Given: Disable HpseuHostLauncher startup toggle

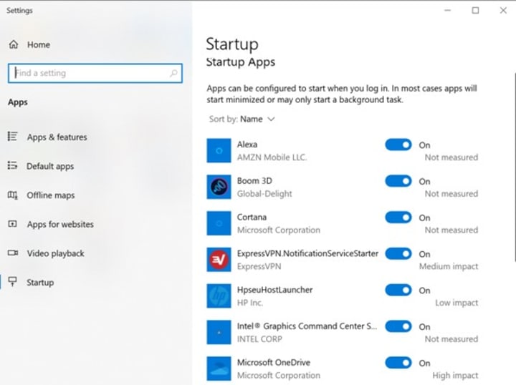Looking at the screenshot, I should coord(398,290).
